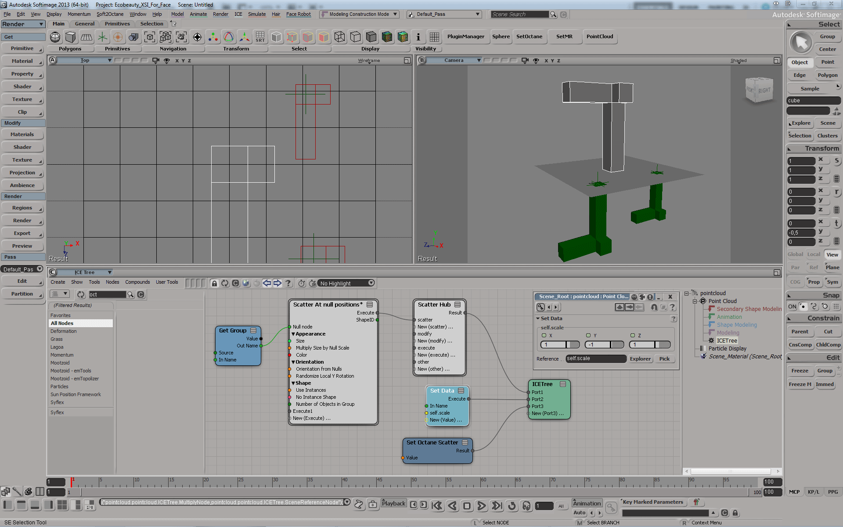Click the Play forward button
Image resolution: width=843 pixels, height=527 pixels.
[x=481, y=506]
